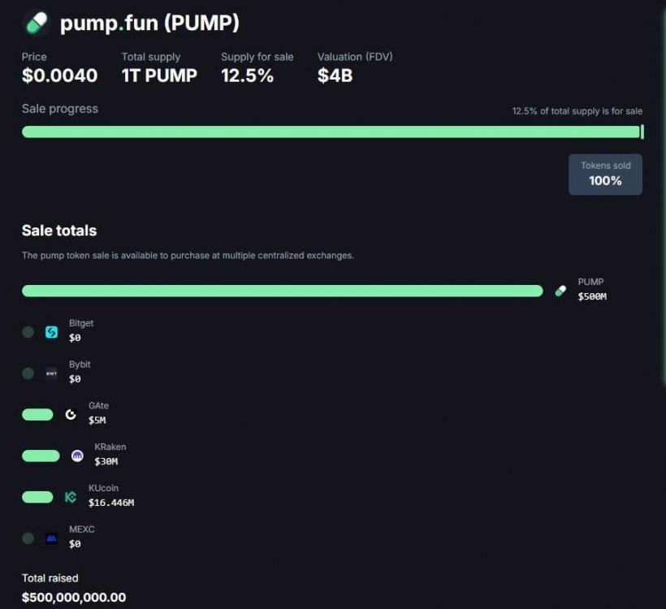666x609 pixels.
Task: Click the Gate exchange logo icon
Action: pyautogui.click(x=71, y=415)
